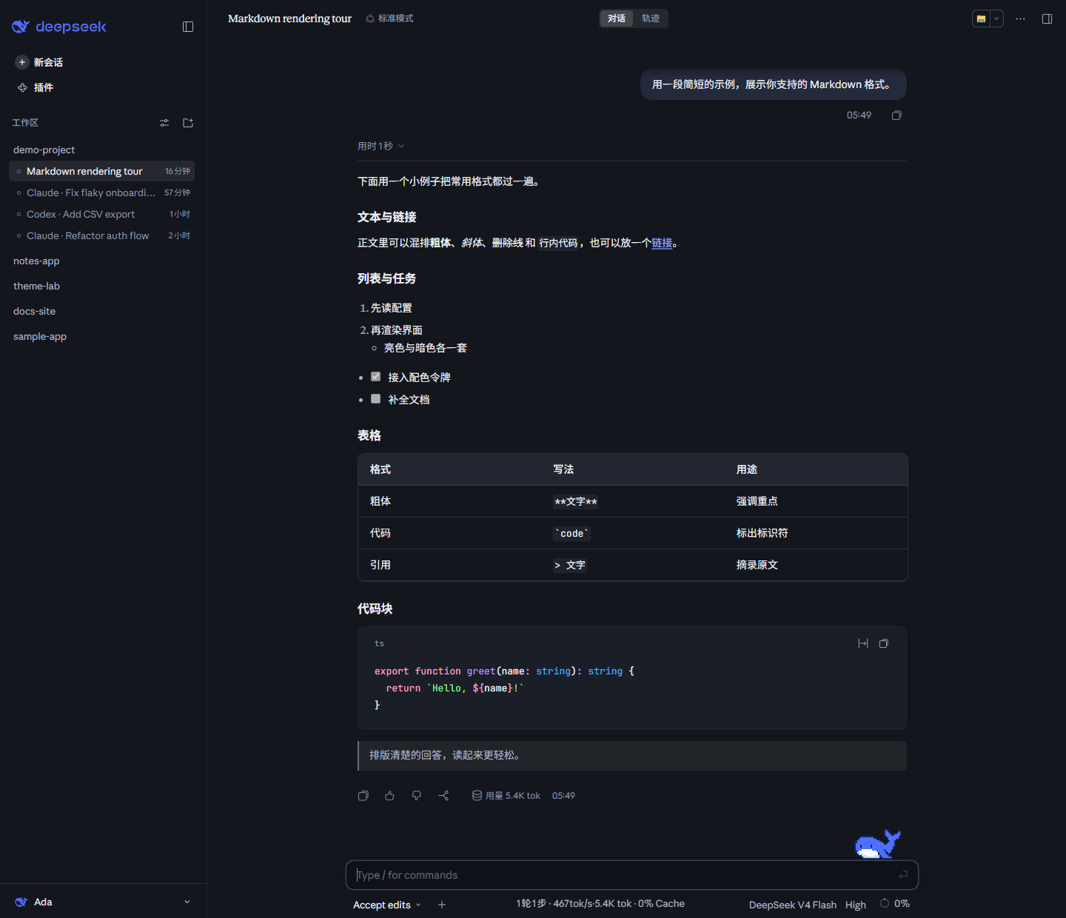This screenshot has height=918, width=1066.
Task: Collapse the demo-project workspace
Action: pyautogui.click(x=44, y=150)
